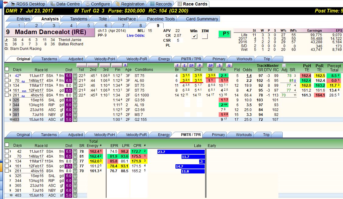Click the horse name Madam Dancealot (IRE)

(x=50, y=32)
